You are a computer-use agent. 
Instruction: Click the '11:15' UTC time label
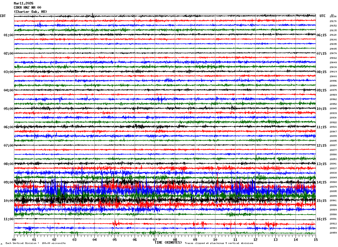pyautogui.click(x=322, y=127)
